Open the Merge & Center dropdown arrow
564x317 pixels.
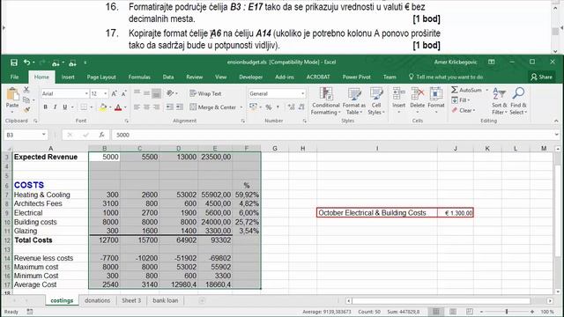click(241, 107)
